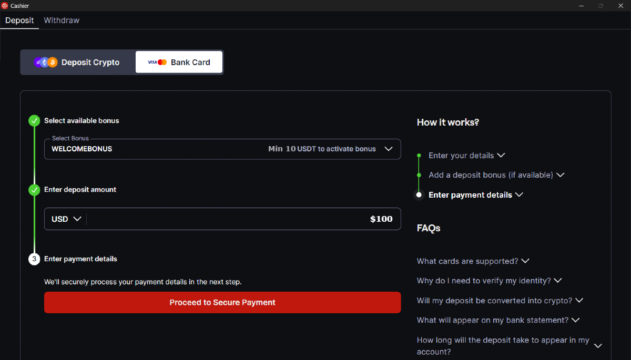
Task: Click the step 3 number circle
Action: (x=34, y=259)
